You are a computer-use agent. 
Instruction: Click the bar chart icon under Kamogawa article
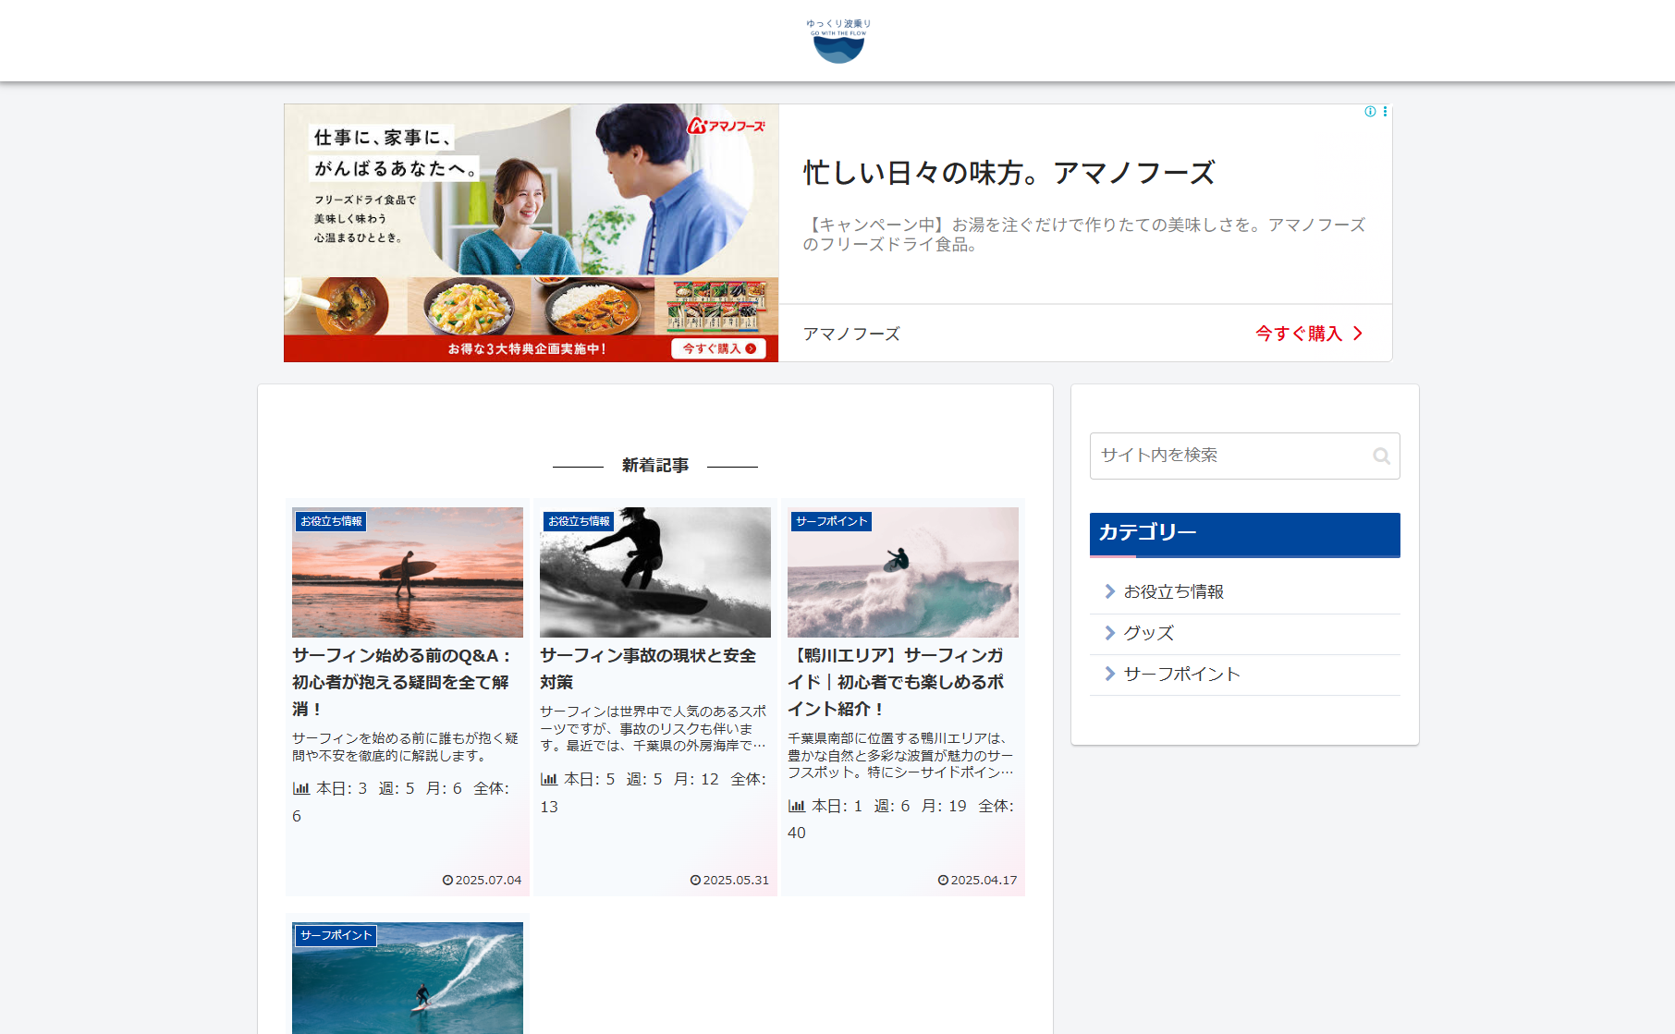[797, 806]
